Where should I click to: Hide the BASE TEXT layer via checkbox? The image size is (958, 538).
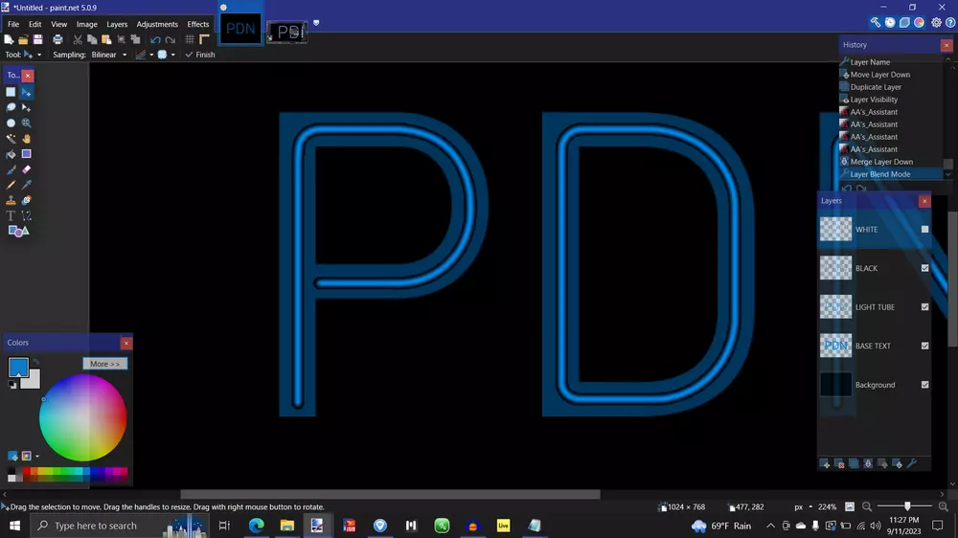pos(924,346)
